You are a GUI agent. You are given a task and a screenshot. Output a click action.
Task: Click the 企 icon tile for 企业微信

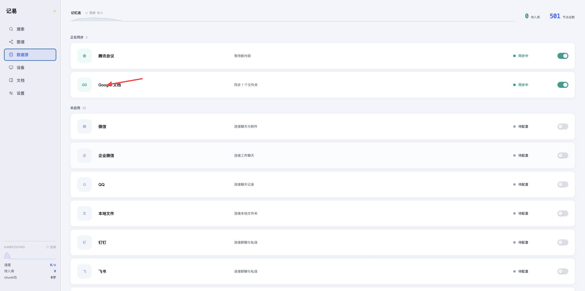(x=84, y=155)
